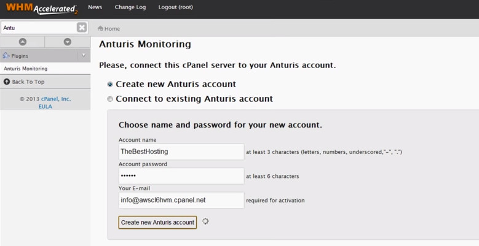Click the down arrow in sidebar

click(68, 42)
